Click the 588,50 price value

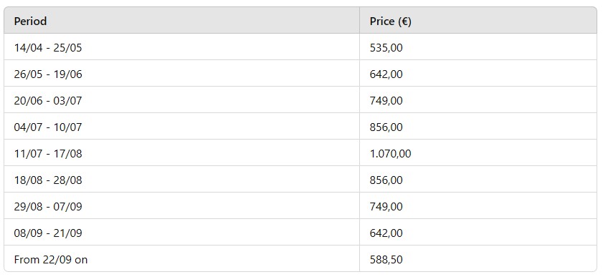(x=386, y=259)
